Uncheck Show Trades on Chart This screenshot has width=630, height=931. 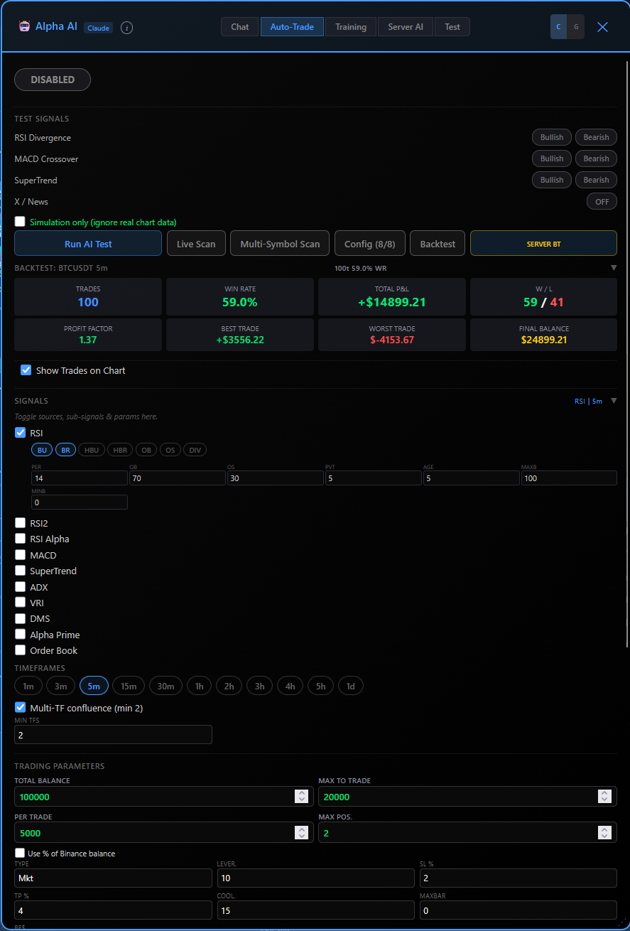click(x=26, y=370)
